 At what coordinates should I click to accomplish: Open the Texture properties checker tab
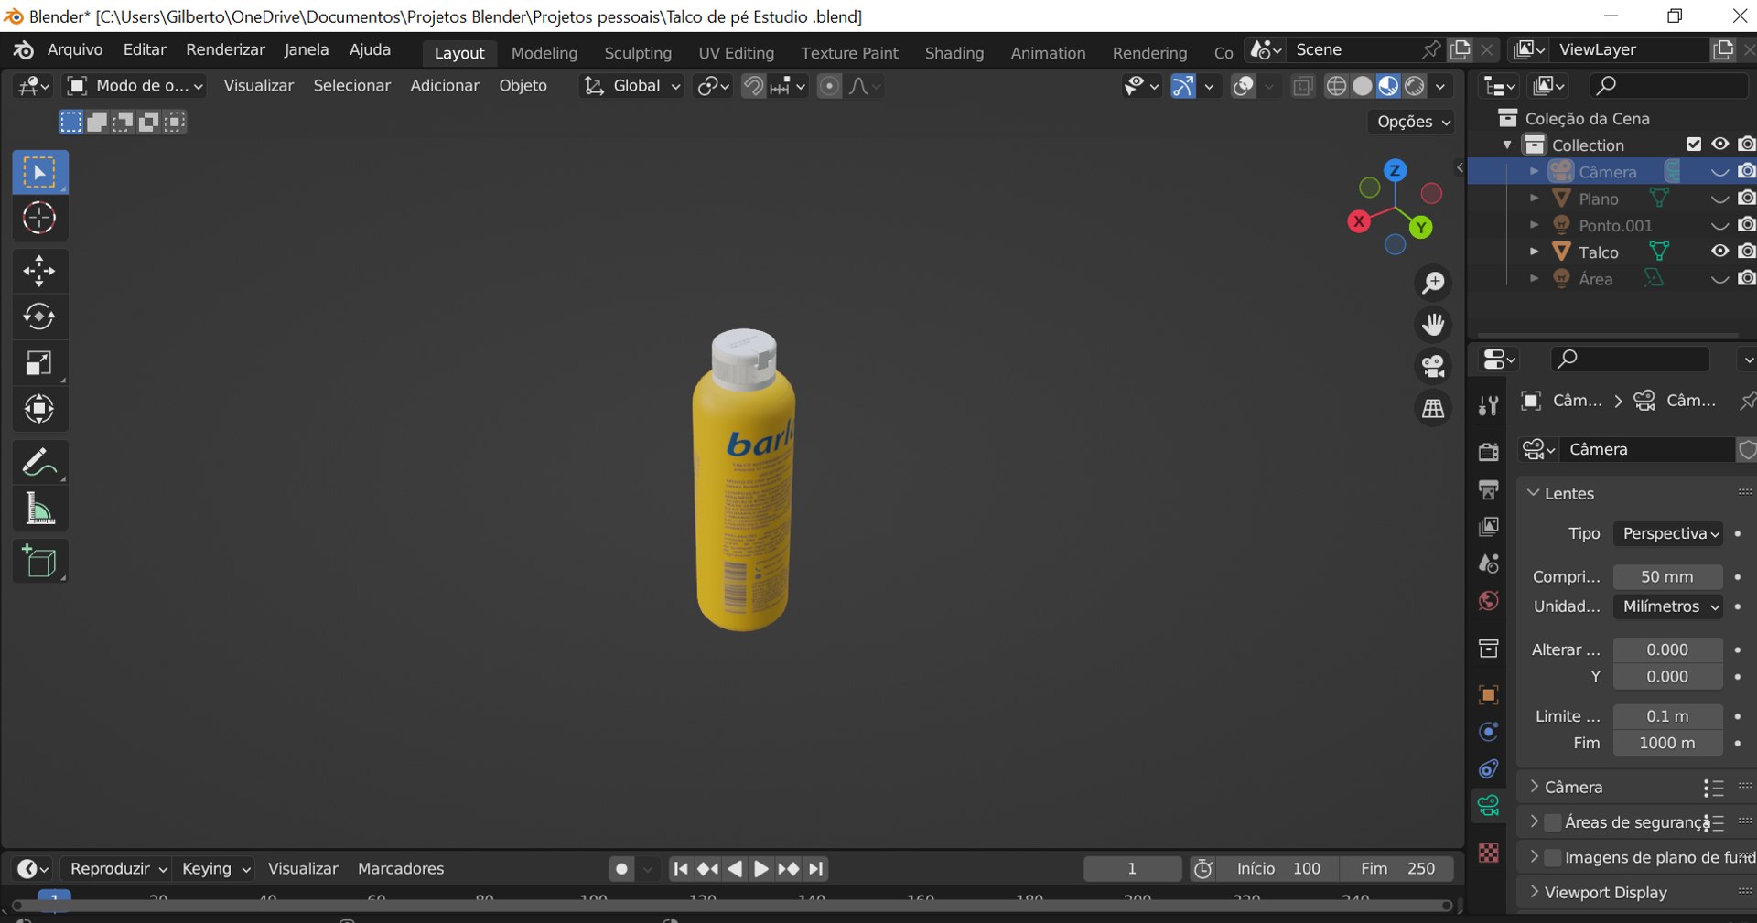tap(1489, 853)
